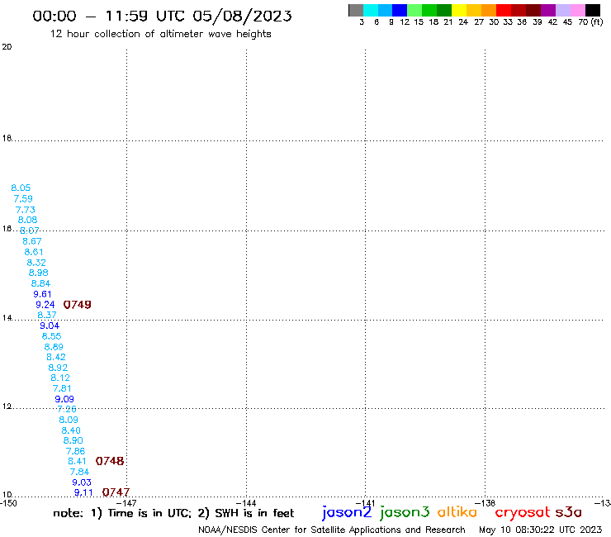Click the wave height value 8.67
Image resolution: width=611 pixels, height=537 pixels.
point(32,241)
